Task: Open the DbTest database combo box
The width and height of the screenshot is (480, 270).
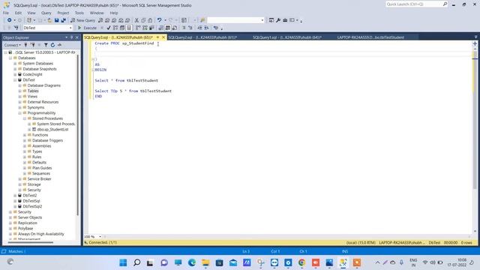Action: pyautogui.click(x=47, y=28)
